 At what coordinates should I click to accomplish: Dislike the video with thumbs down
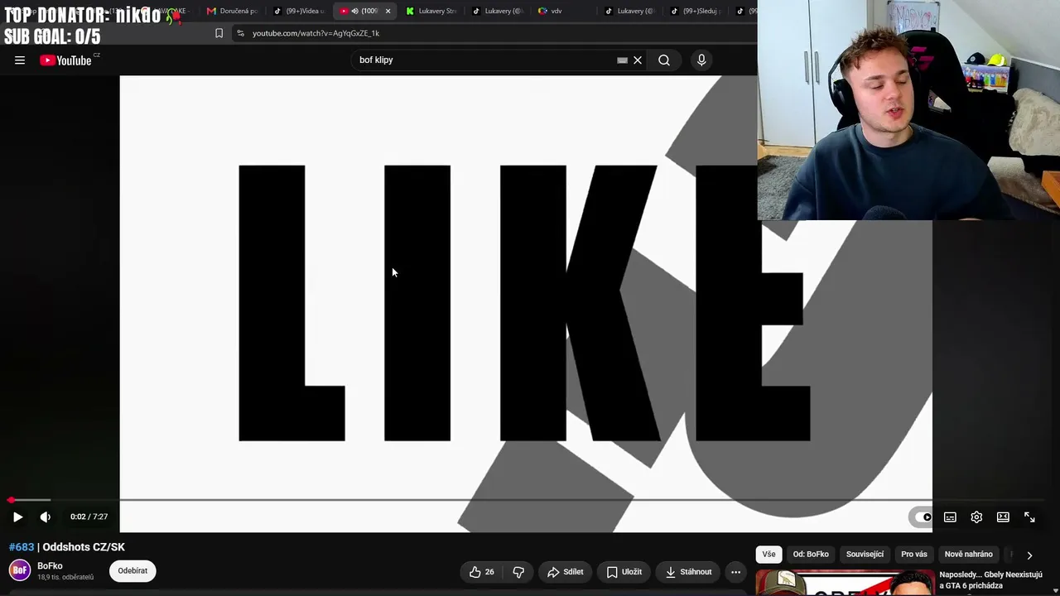[x=518, y=572]
